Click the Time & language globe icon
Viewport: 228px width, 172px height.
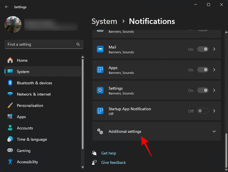(10, 139)
